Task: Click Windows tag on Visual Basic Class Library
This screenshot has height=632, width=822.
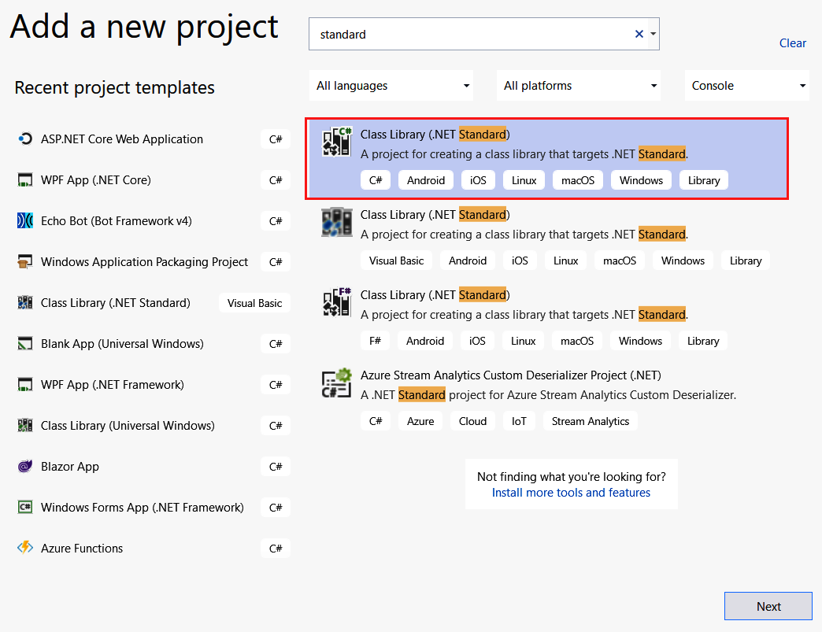Action: 683,261
